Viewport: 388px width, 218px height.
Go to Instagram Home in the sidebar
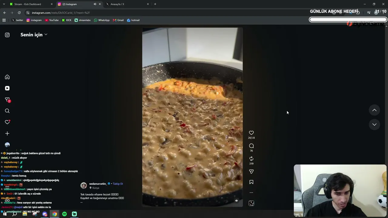(x=7, y=77)
